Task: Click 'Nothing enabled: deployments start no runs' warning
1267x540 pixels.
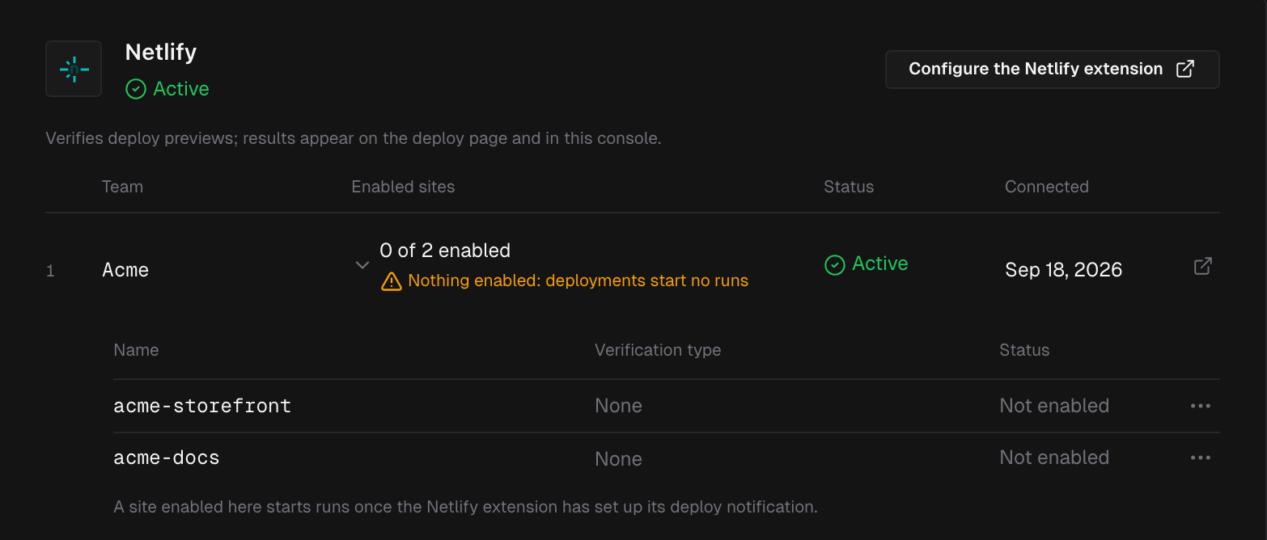Action: point(578,281)
